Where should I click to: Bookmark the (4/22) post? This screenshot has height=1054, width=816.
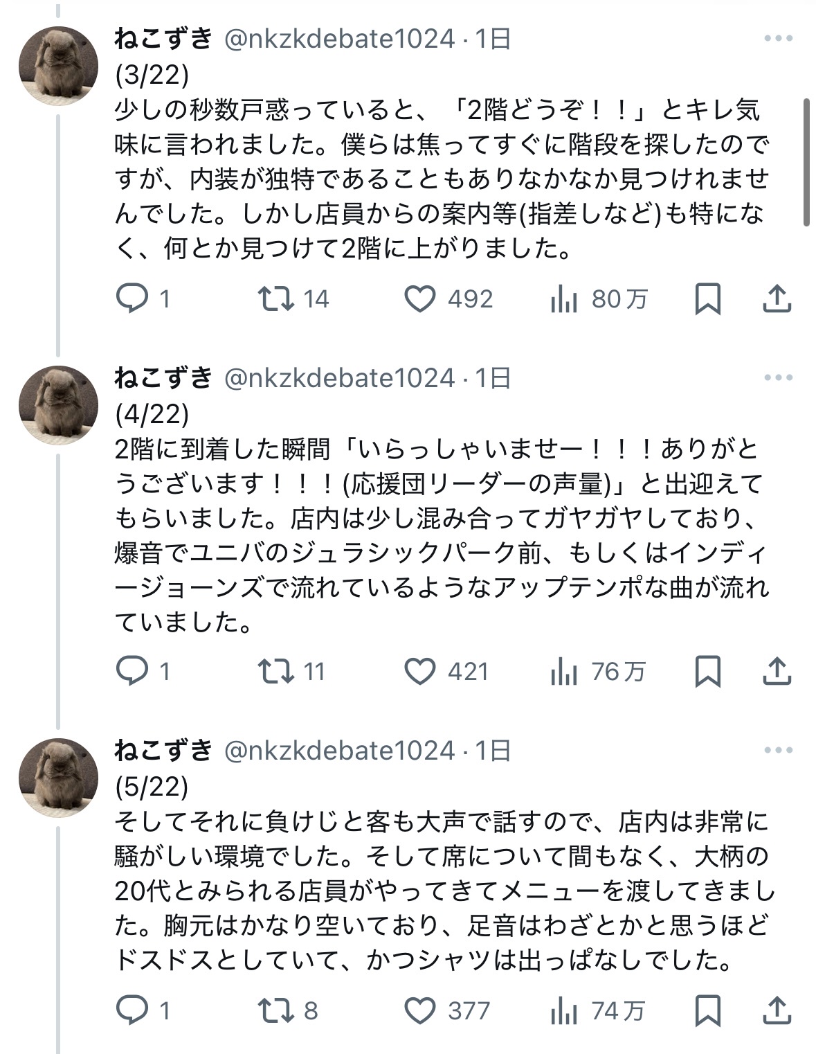tap(707, 672)
